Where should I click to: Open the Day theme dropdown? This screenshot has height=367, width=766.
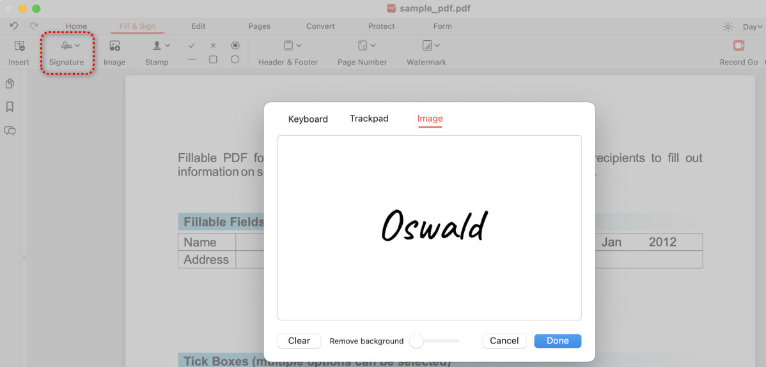(753, 27)
